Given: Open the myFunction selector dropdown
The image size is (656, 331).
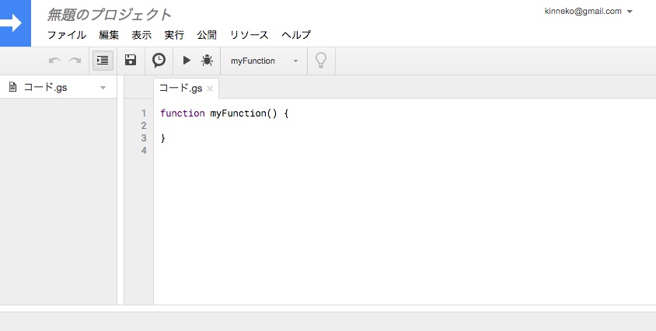Looking at the screenshot, I should pyautogui.click(x=263, y=61).
